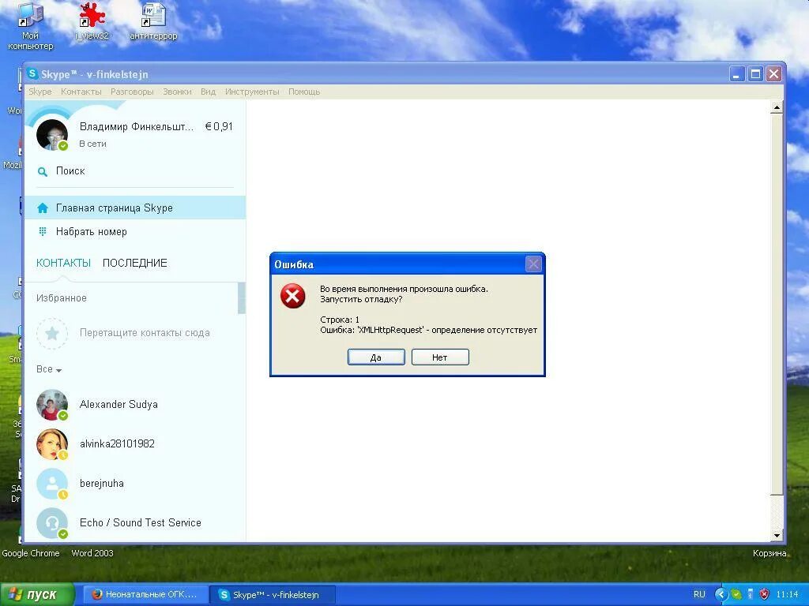809x606 pixels.
Task: Click the red shield security tray icon
Action: click(x=765, y=594)
